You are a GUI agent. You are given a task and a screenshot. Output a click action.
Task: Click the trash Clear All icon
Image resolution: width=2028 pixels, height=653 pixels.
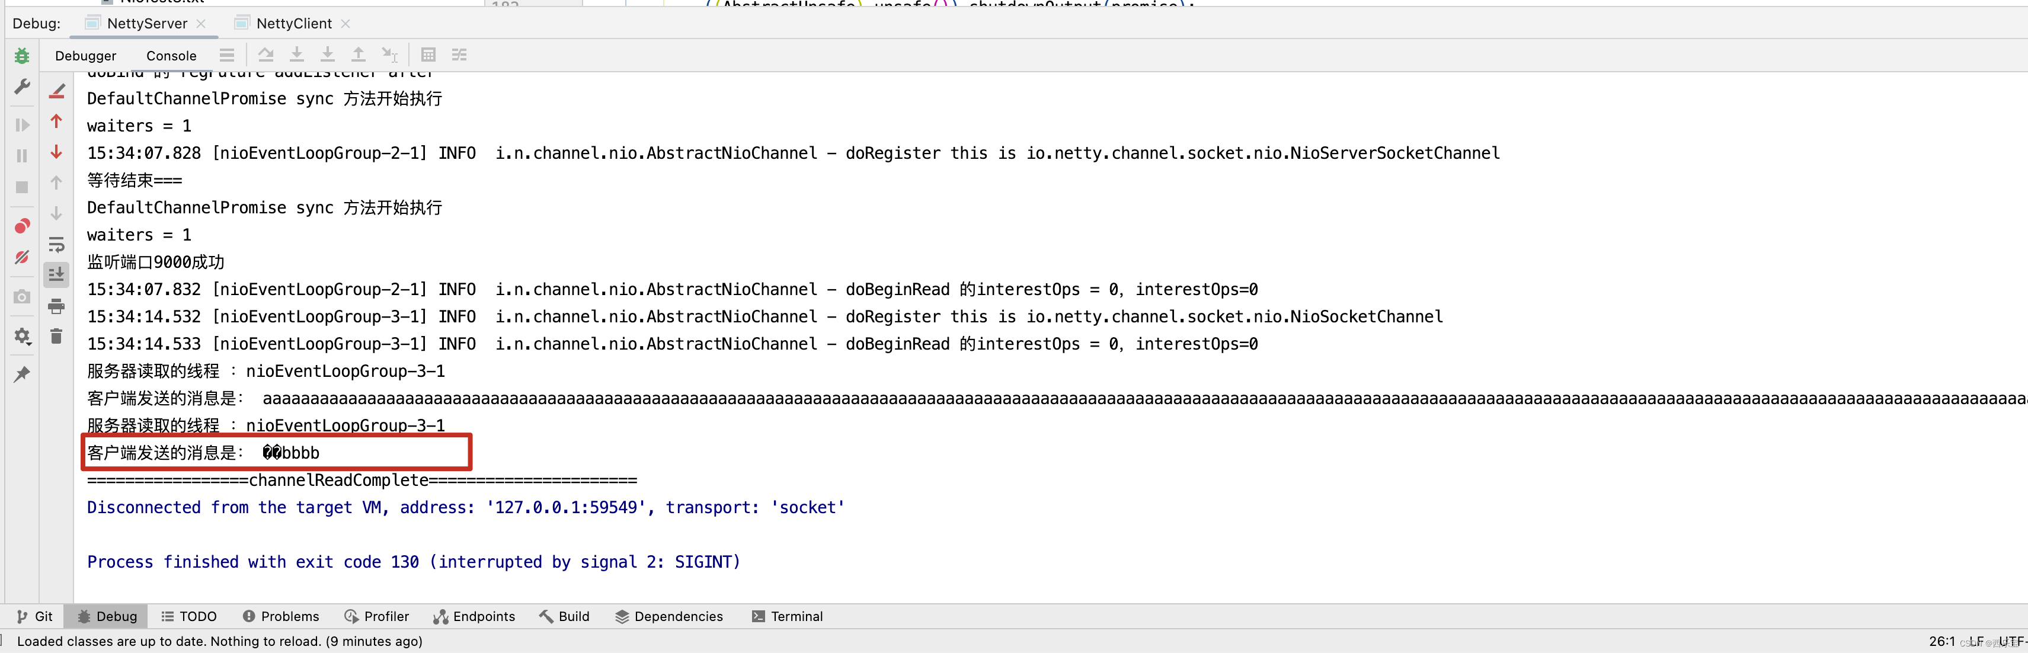[x=57, y=337]
